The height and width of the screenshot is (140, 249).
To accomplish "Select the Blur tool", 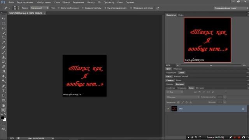I will [4, 76].
